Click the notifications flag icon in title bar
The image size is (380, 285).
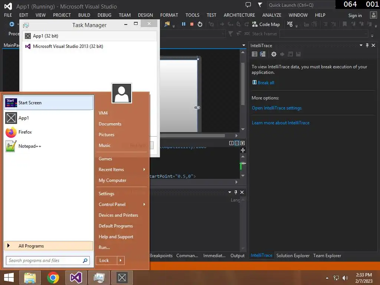[x=260, y=5]
